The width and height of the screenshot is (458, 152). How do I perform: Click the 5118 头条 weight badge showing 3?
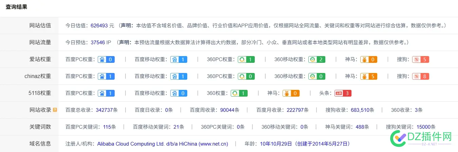coord(343,93)
